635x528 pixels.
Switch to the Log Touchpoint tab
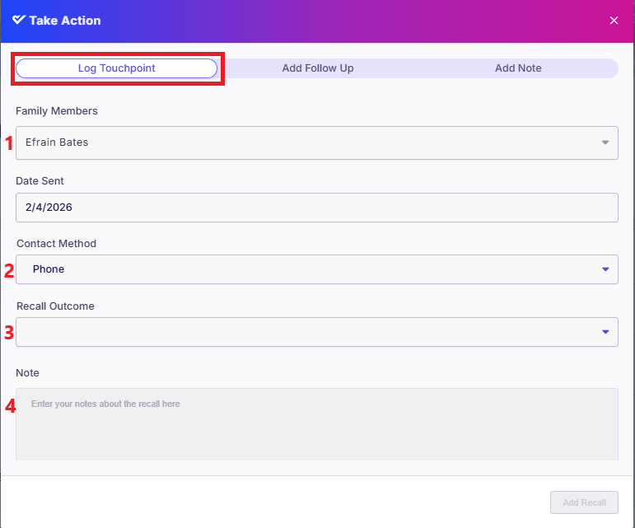tap(116, 68)
